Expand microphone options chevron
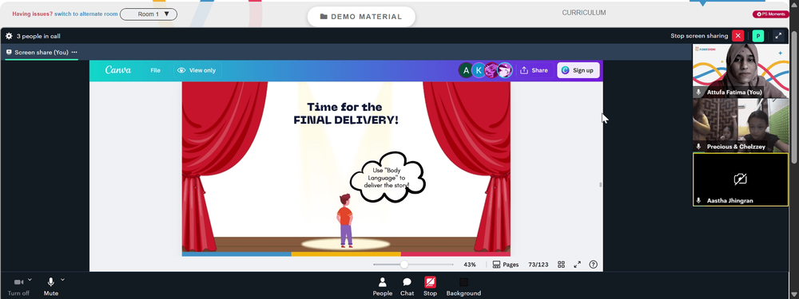Screen dimensions: 799x299 tap(62, 279)
